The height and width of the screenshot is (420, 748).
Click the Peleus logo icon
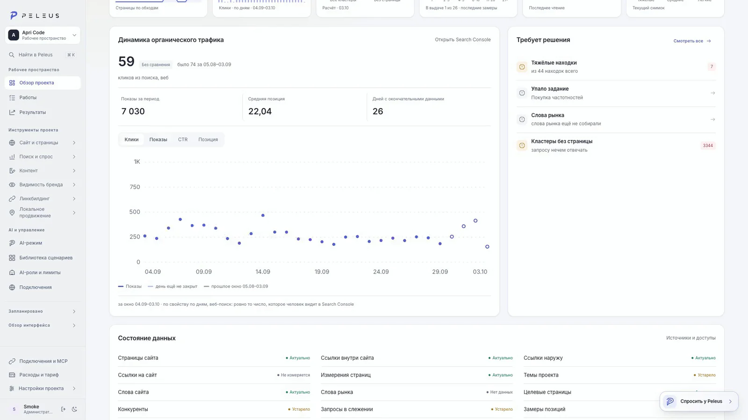click(x=14, y=15)
